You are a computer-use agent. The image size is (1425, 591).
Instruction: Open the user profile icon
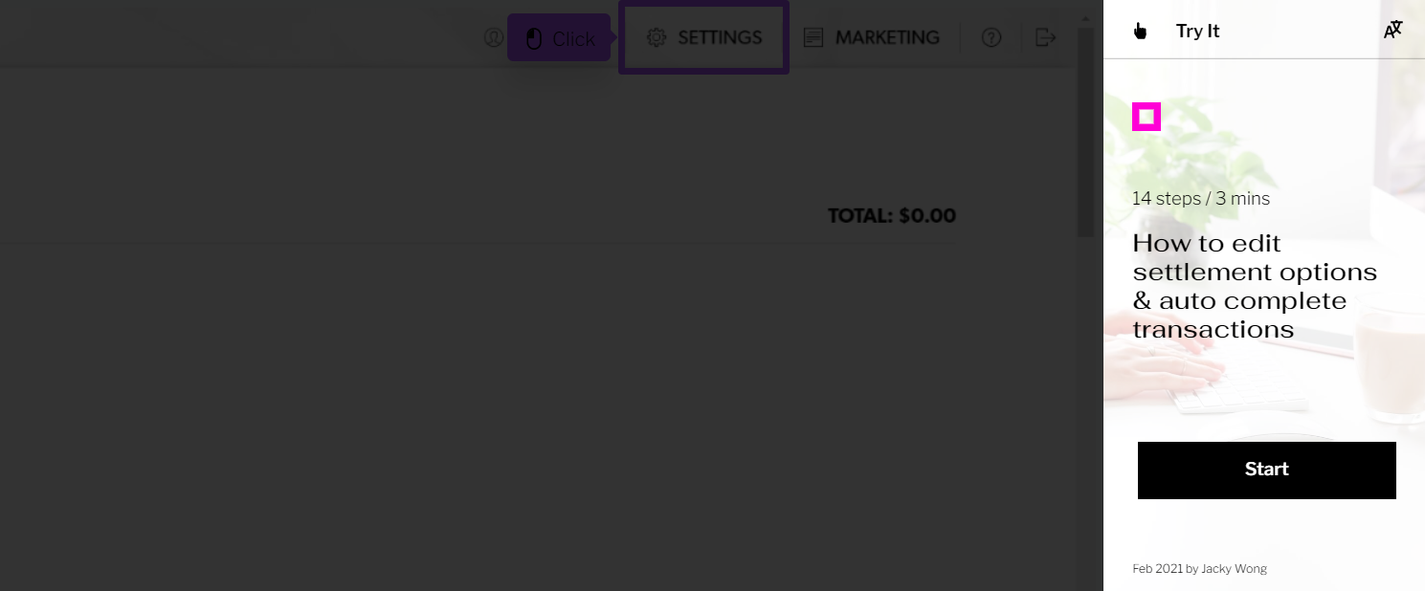(493, 37)
